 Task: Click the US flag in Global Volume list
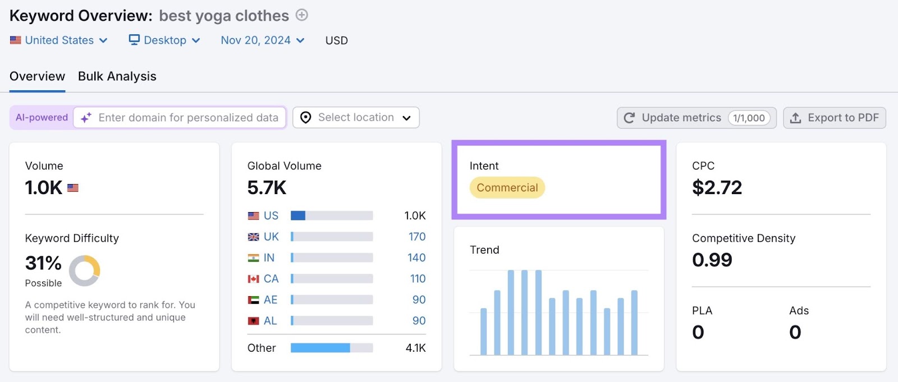coord(254,216)
